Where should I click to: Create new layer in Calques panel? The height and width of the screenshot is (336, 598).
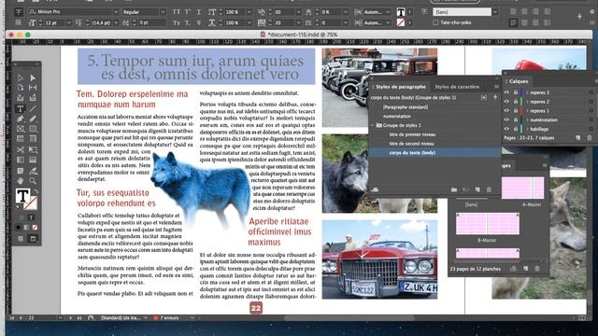tap(578, 138)
